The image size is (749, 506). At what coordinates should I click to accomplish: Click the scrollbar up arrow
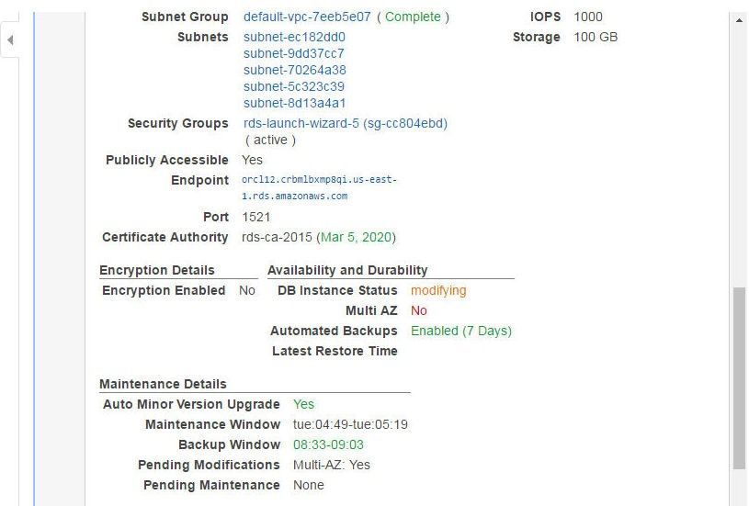click(739, 20)
